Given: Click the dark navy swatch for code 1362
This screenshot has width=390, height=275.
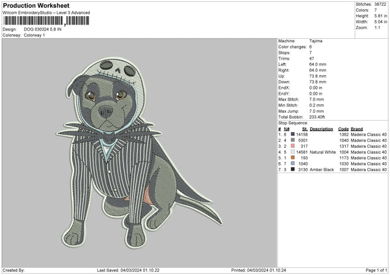Looking at the screenshot, I should (292, 134).
